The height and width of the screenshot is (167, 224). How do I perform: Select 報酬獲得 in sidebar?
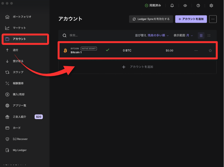click(x=18, y=83)
